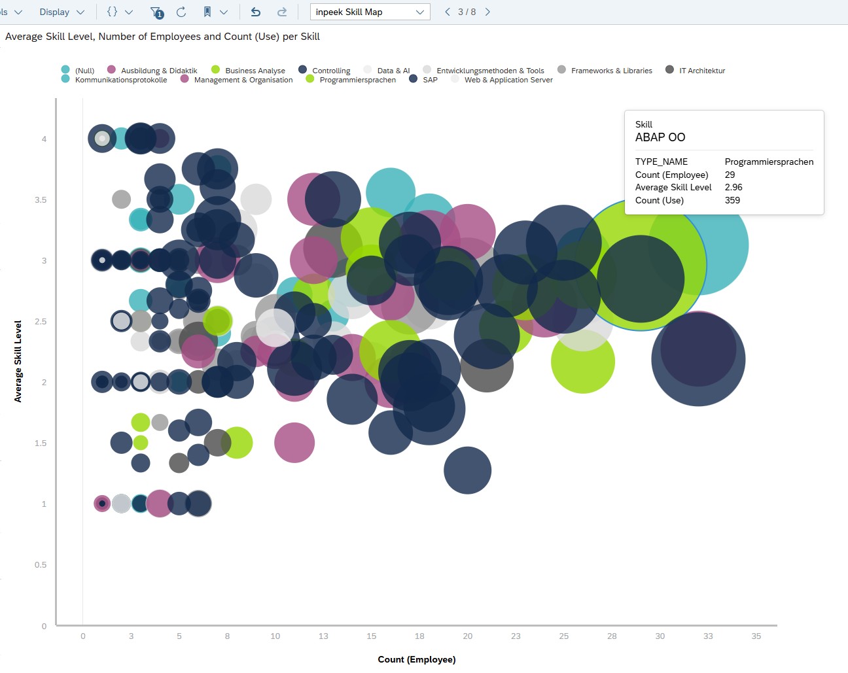Pick Frameworks & Libraries in the legend
848x673 pixels.
(x=605, y=70)
